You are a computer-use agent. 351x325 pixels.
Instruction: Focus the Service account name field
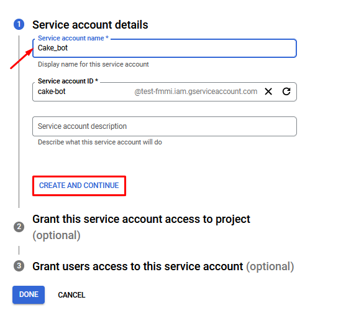165,48
